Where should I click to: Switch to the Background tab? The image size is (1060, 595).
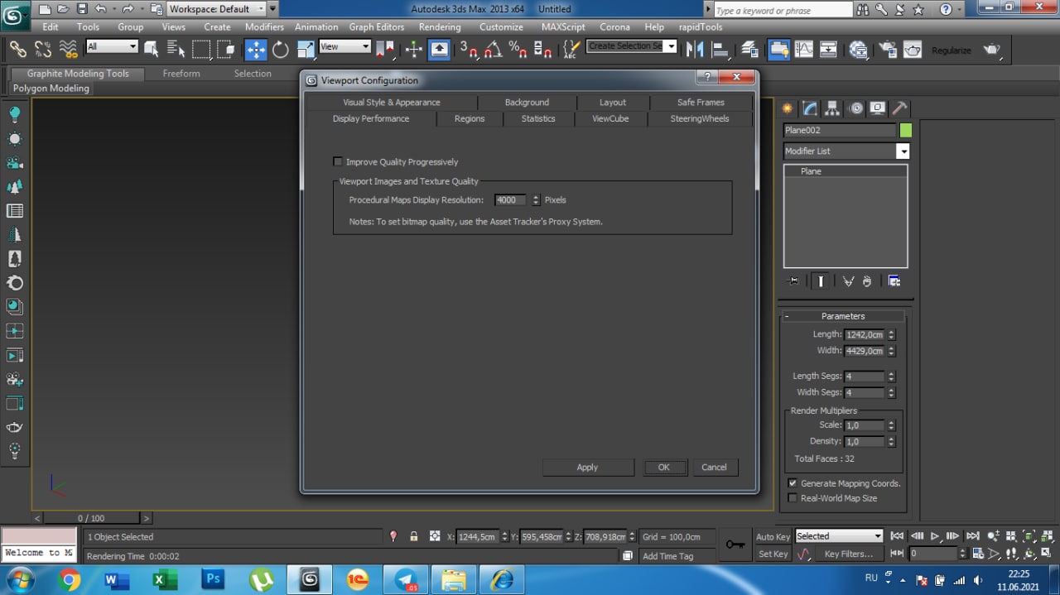pyautogui.click(x=527, y=103)
